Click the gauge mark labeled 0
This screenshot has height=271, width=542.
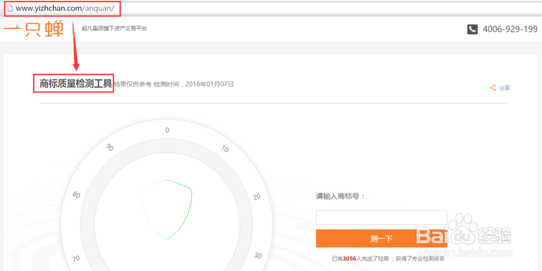point(167,130)
